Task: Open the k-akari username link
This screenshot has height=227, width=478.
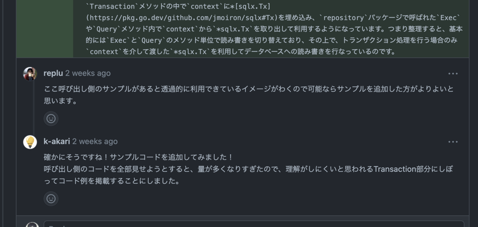Action: tap(57, 142)
